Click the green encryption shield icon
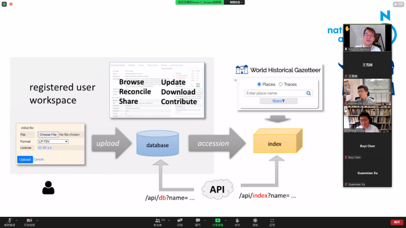Screen dimensions: 406x228 pyautogui.click(x=4, y=4)
